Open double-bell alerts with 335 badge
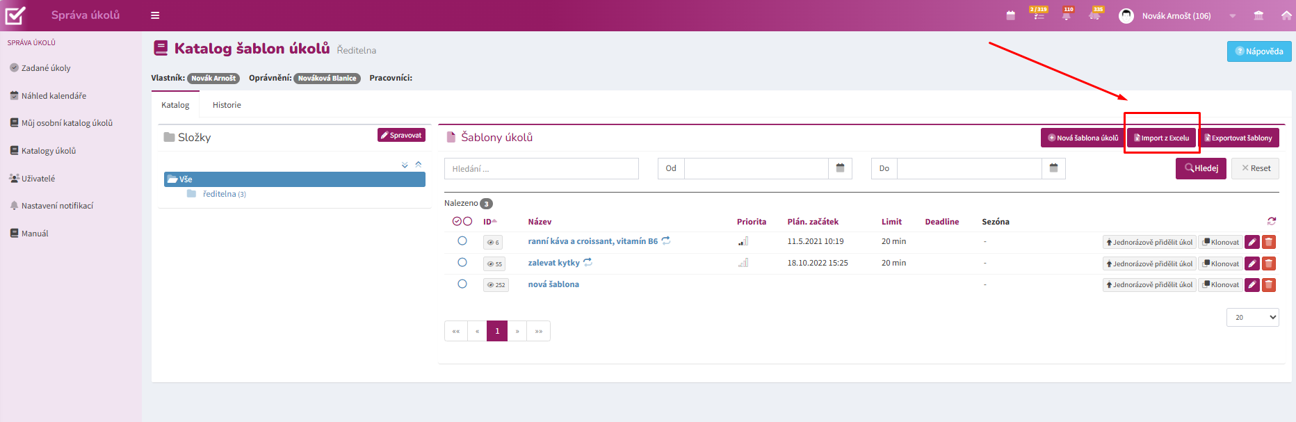The height and width of the screenshot is (422, 1296). tap(1095, 14)
